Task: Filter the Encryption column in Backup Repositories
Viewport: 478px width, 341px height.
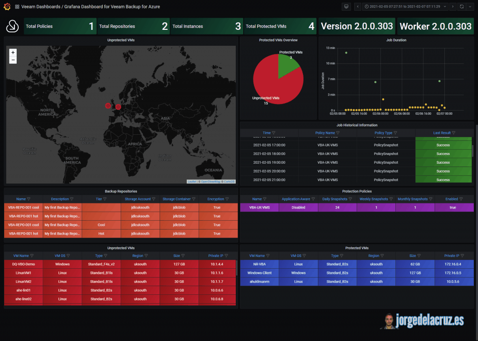Action: point(227,199)
